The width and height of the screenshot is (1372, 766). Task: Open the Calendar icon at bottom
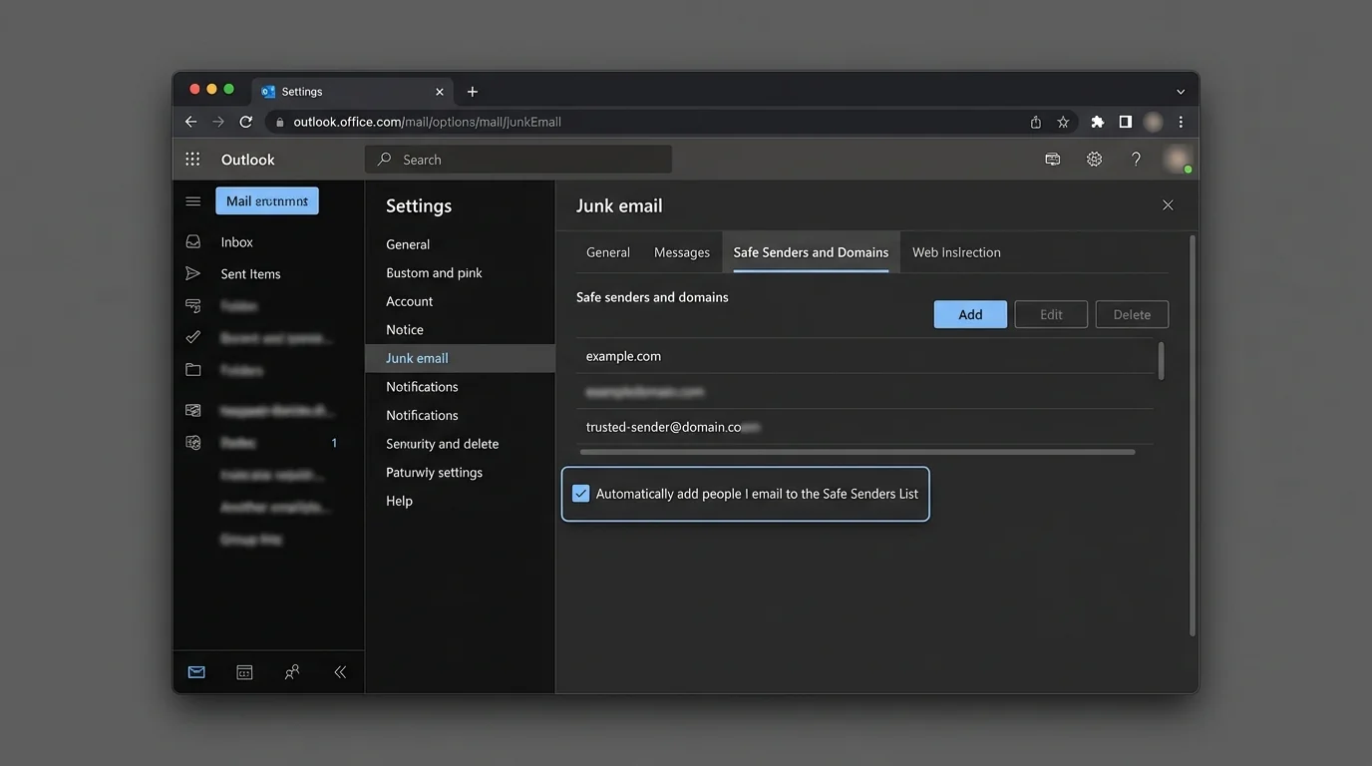click(x=243, y=671)
